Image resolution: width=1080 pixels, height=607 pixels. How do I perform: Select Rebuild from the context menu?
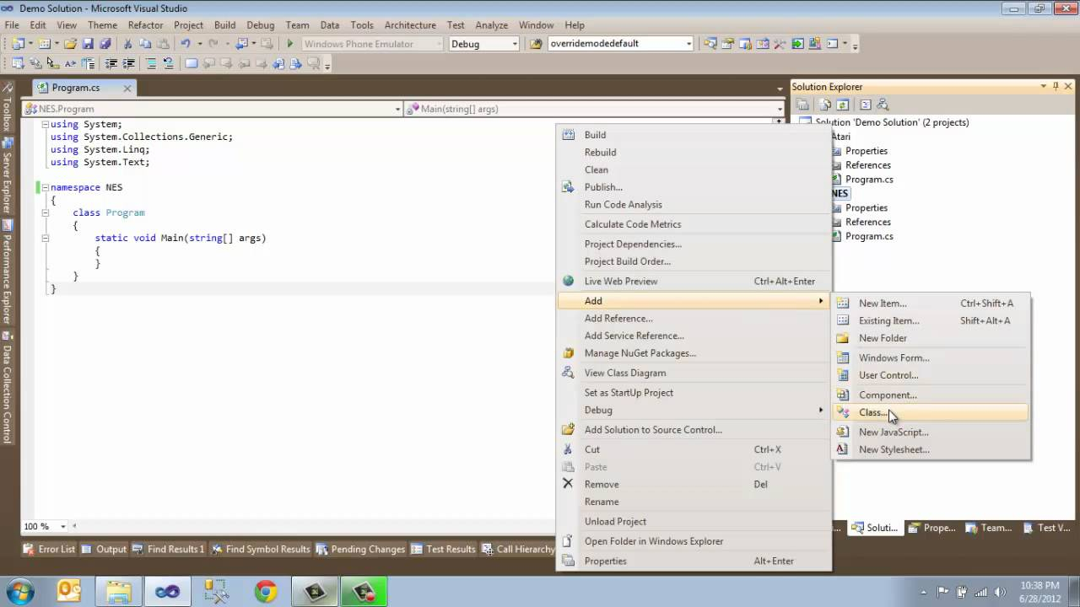pos(694,153)
